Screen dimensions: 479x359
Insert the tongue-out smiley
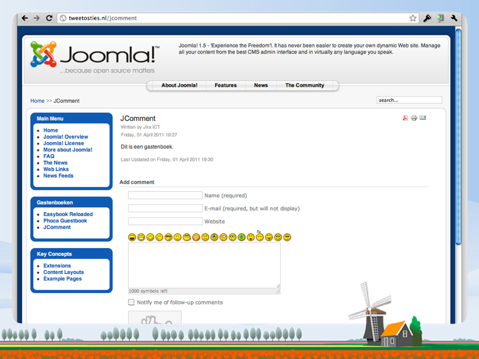pos(269,237)
